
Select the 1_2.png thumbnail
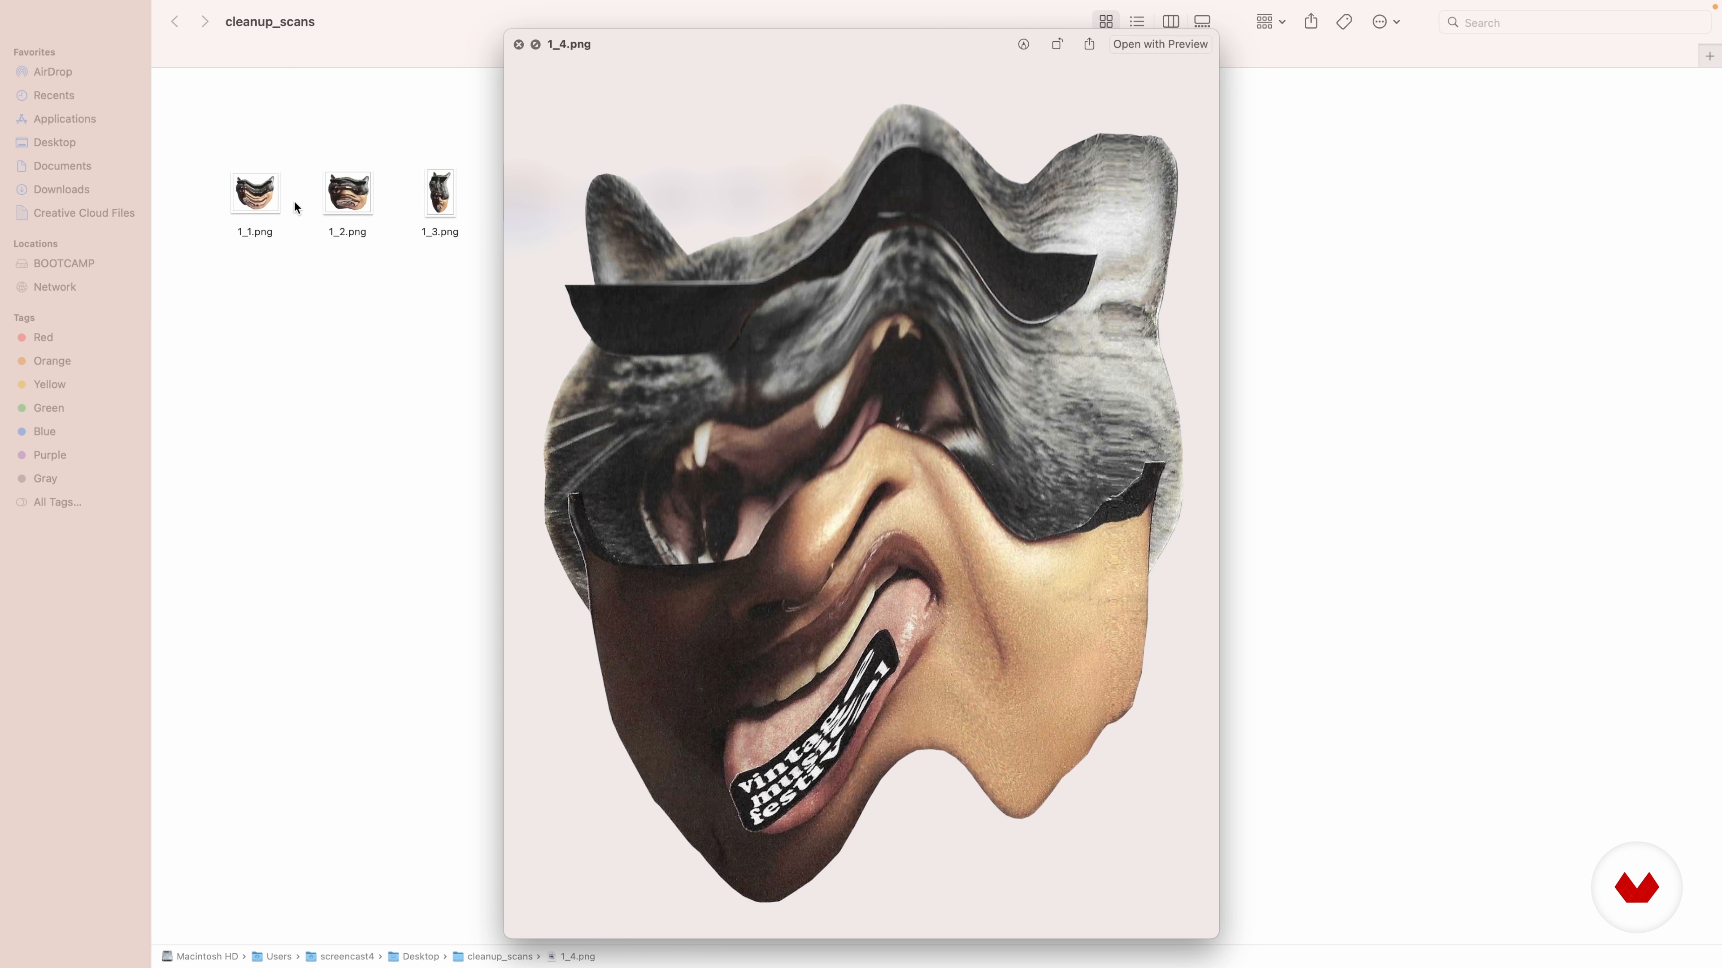tap(348, 192)
